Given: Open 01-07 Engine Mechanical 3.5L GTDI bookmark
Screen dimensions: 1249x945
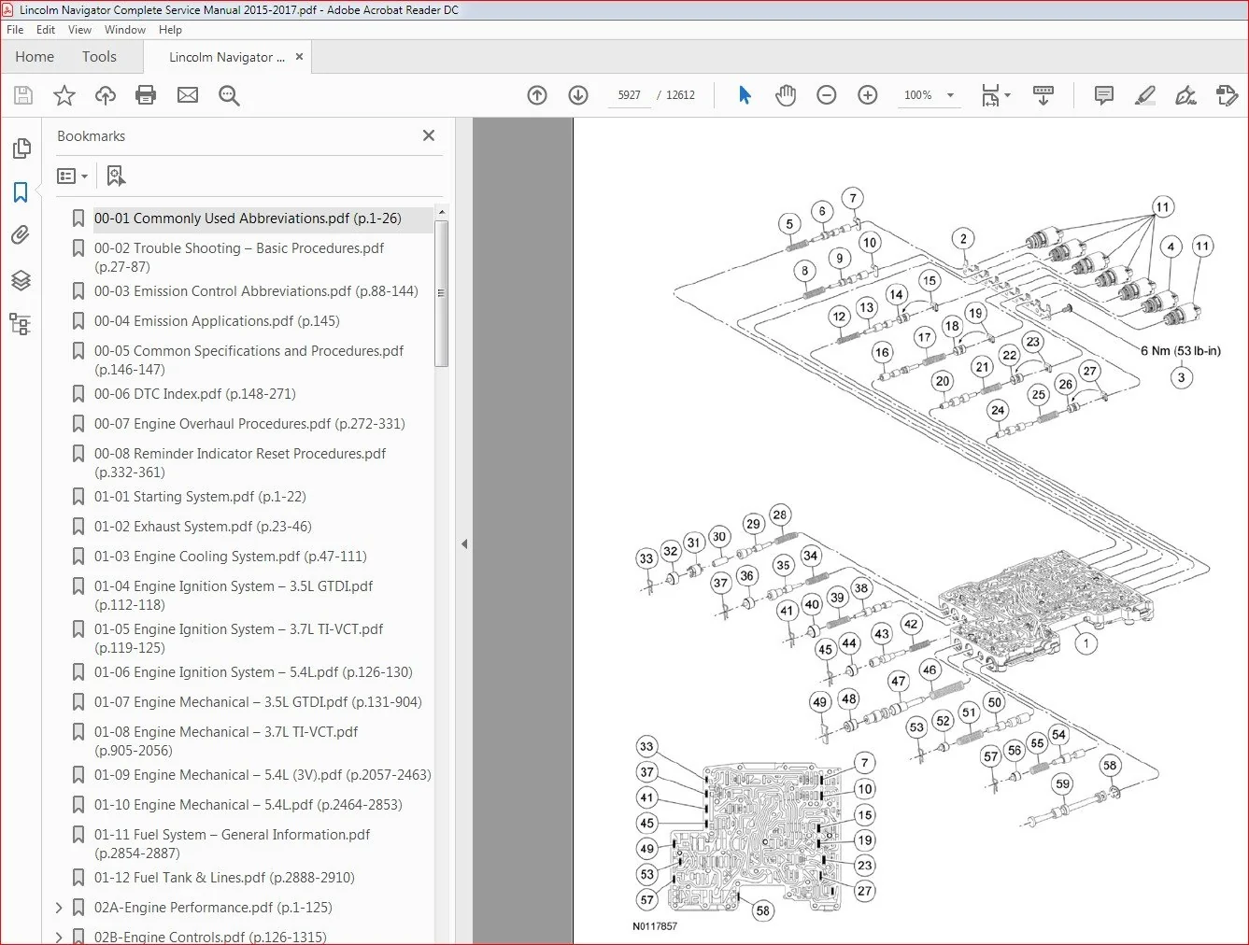Looking at the screenshot, I should click(258, 702).
